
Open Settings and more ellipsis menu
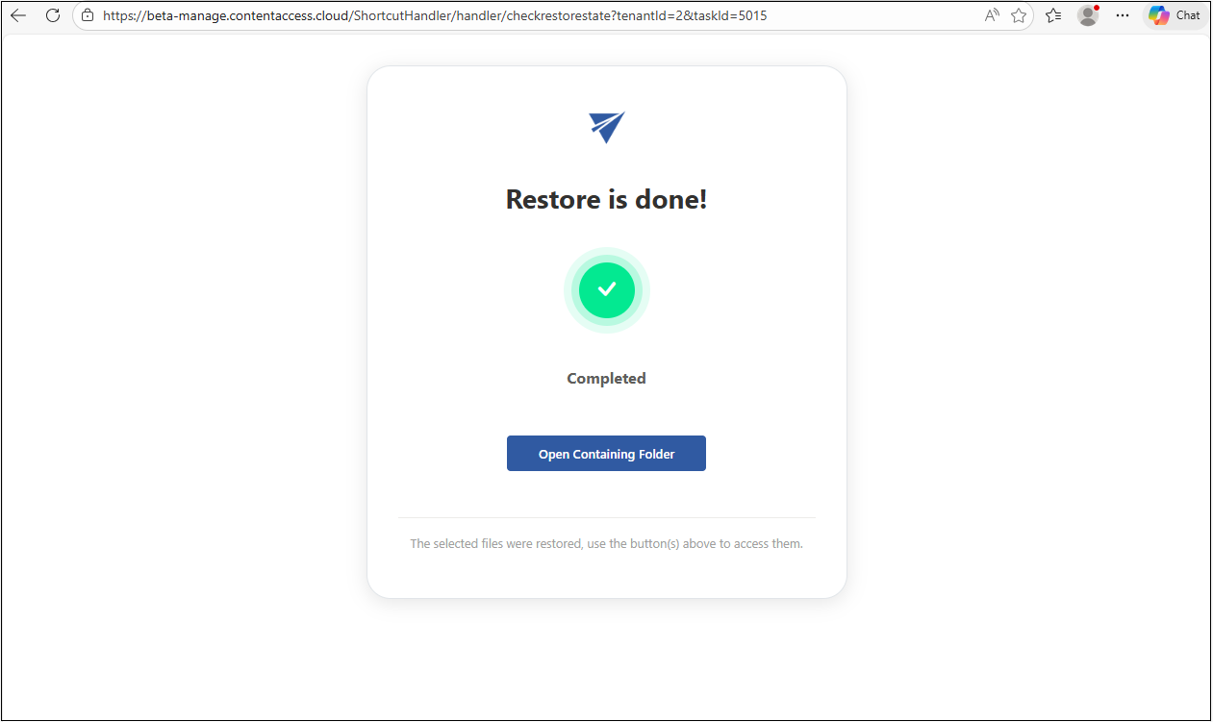point(1123,15)
